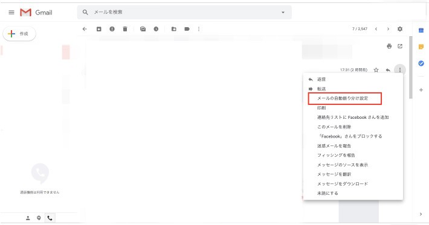Go to older email chevron
Screen dimensions: 429x225
tap(388, 29)
